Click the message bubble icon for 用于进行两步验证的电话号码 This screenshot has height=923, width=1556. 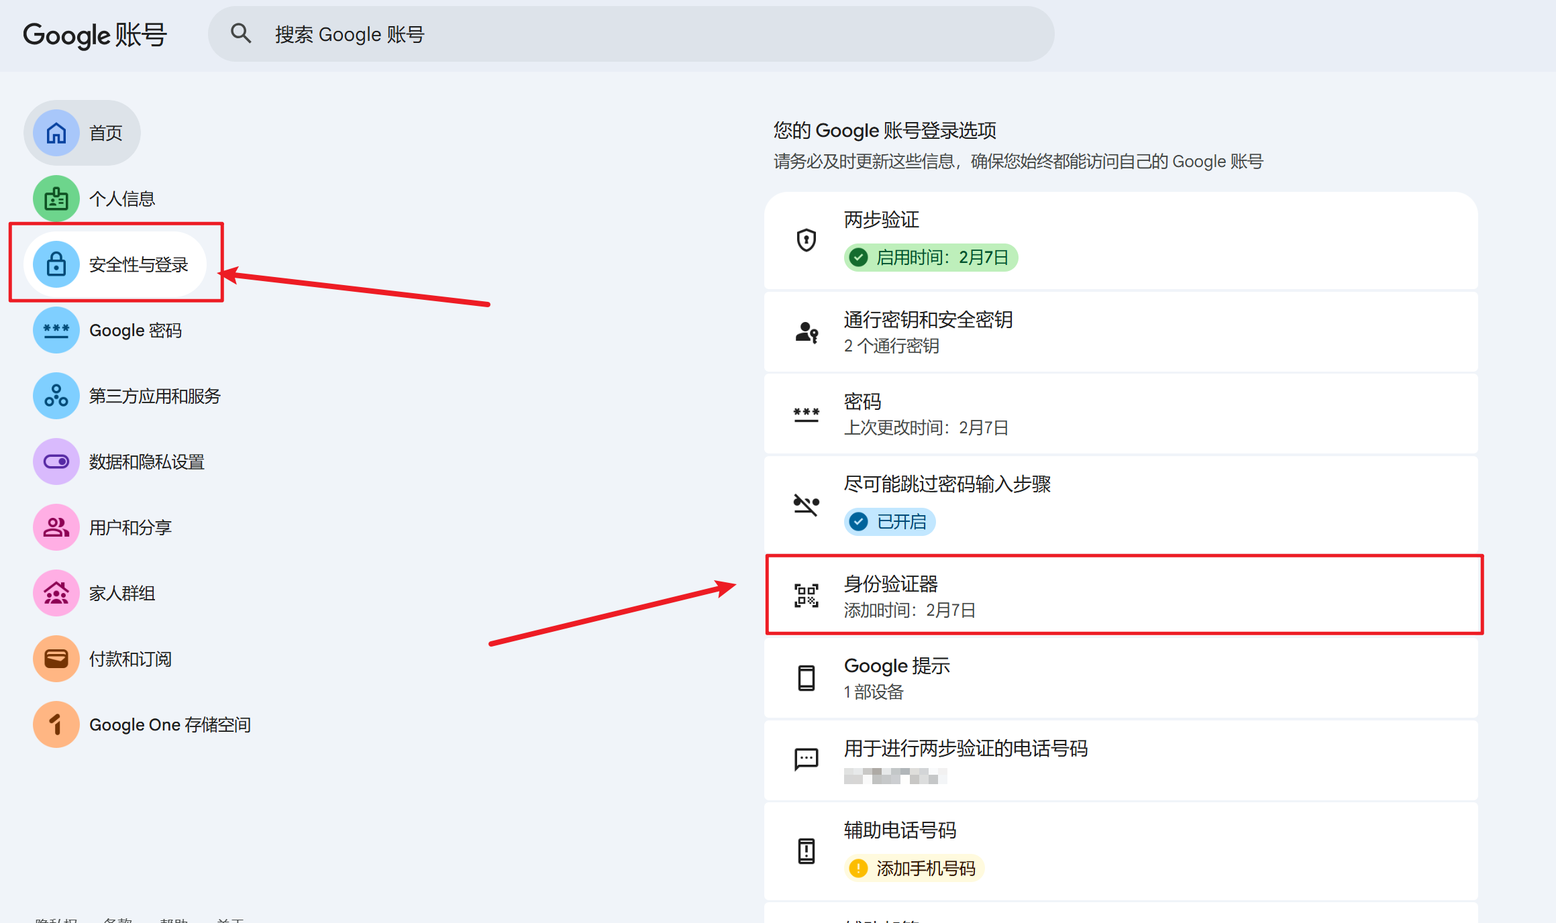806,759
